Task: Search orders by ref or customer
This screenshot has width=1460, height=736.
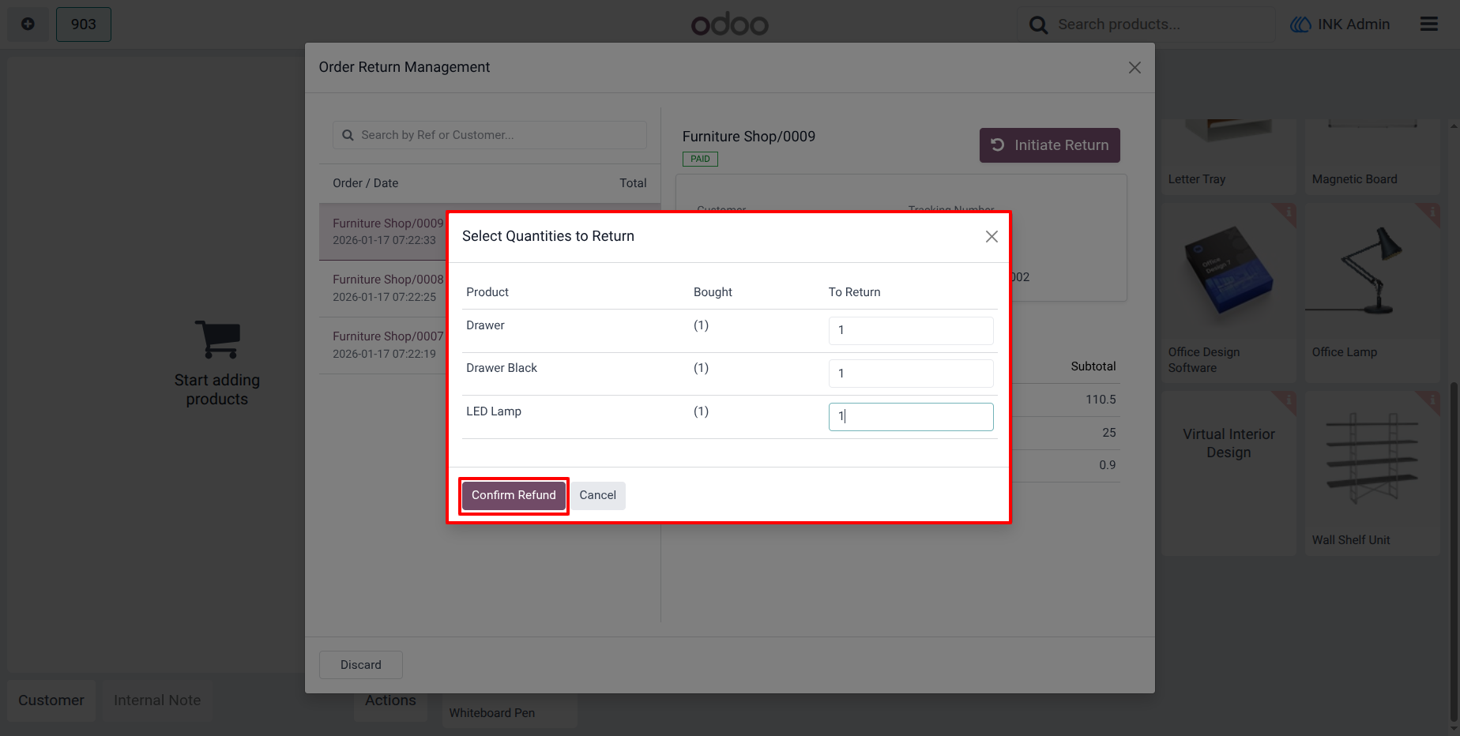Action: coord(490,135)
